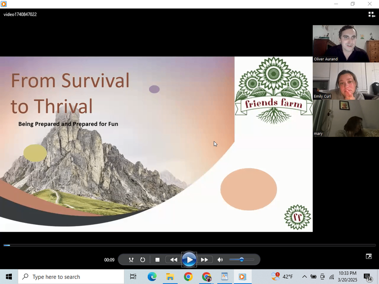
Task: Open Task View from taskbar
Action: pos(133,276)
